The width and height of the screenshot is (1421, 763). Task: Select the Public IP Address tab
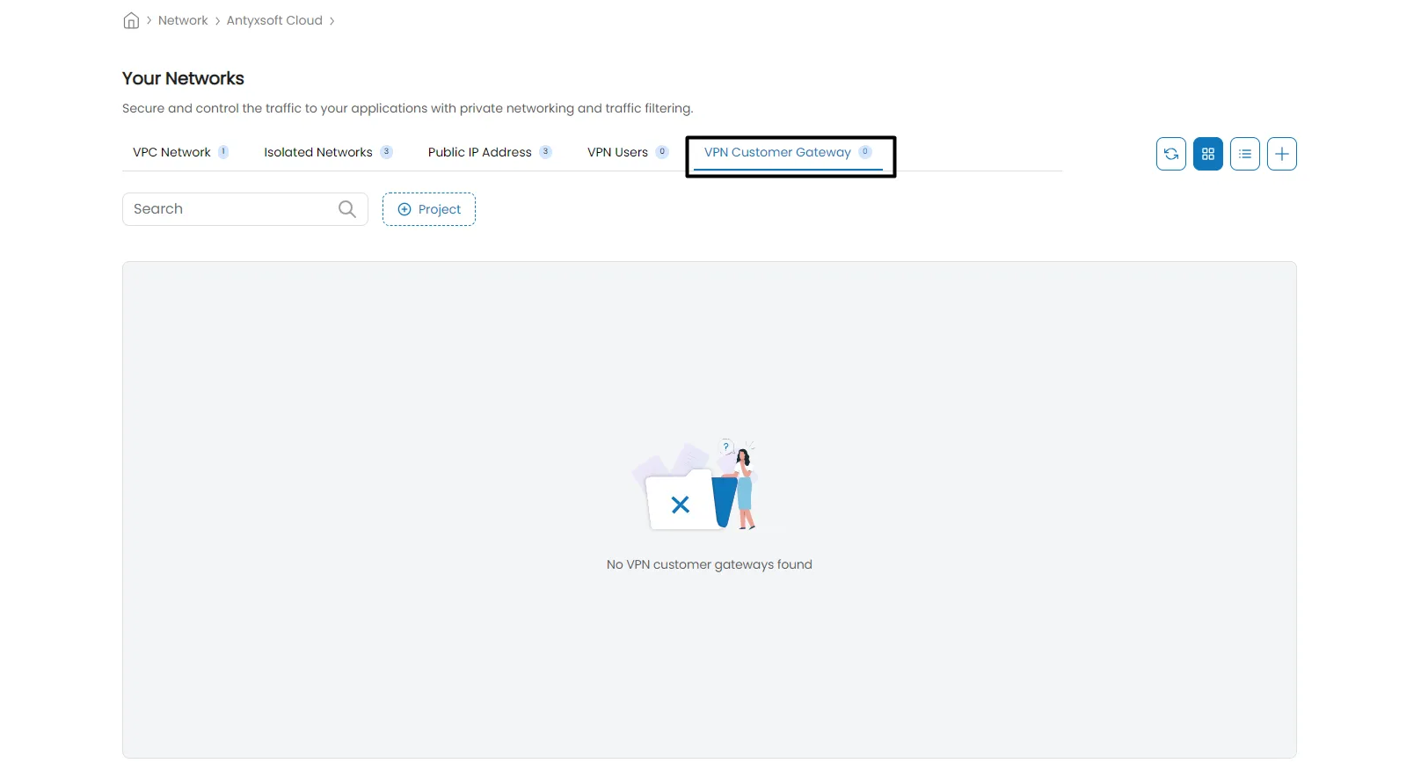[479, 152]
